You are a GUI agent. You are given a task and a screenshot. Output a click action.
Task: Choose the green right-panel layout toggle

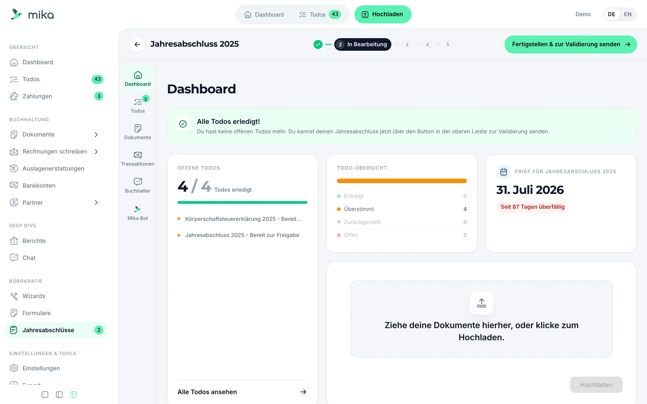pyautogui.click(x=73, y=395)
